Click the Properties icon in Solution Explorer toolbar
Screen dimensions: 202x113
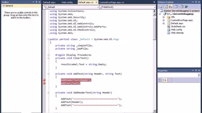click(161, 7)
